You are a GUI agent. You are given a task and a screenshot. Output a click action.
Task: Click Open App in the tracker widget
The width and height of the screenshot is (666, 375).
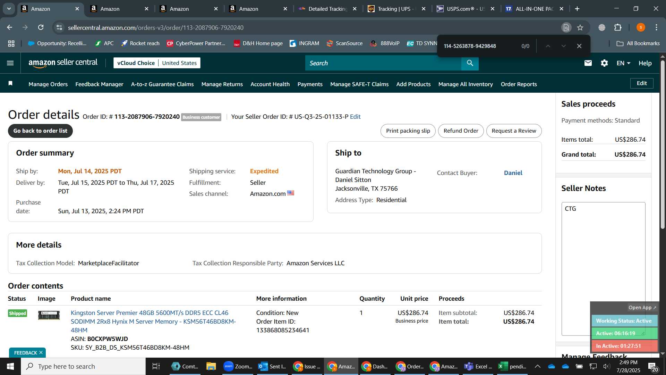pyautogui.click(x=642, y=308)
